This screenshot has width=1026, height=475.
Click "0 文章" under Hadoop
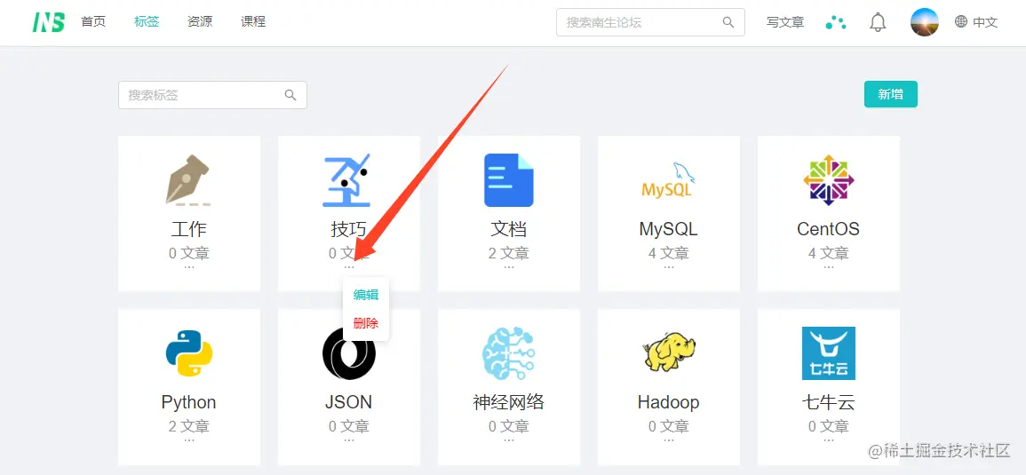click(x=668, y=426)
